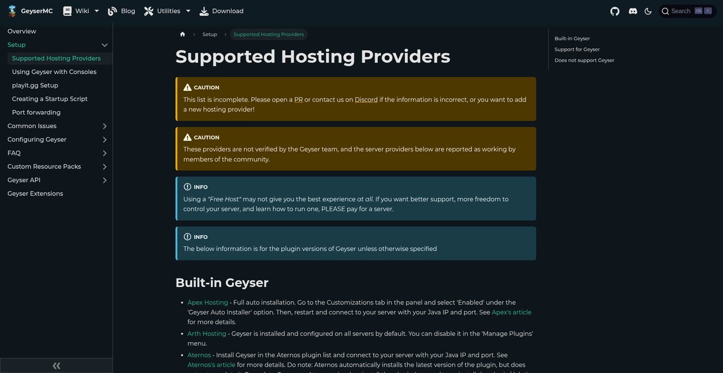Open Geyser API sidebar label
This screenshot has width=723, height=373.
(x=23, y=180)
